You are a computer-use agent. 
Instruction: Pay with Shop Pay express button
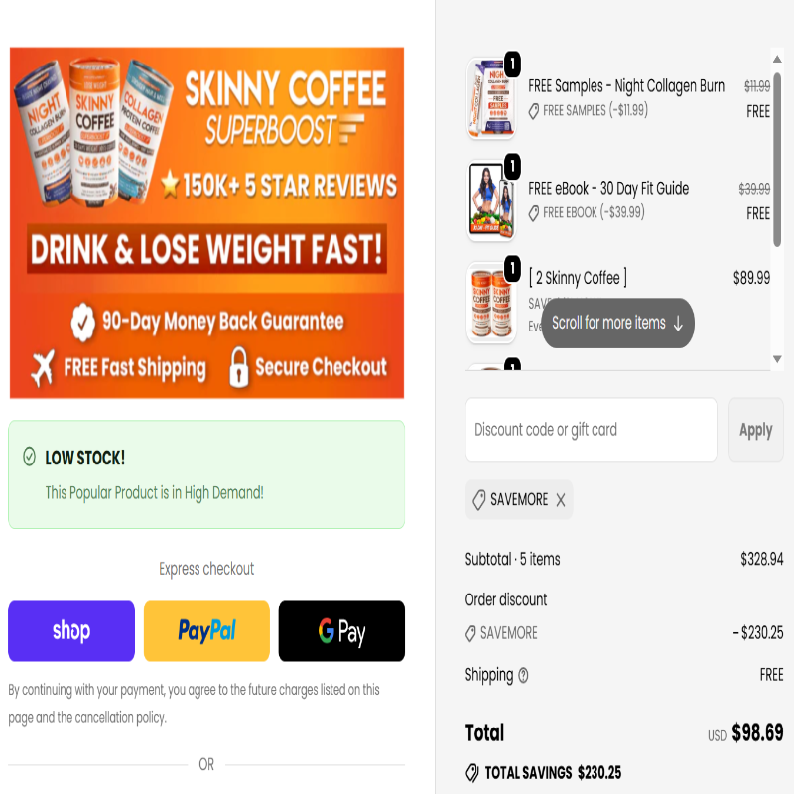pyautogui.click(x=71, y=631)
